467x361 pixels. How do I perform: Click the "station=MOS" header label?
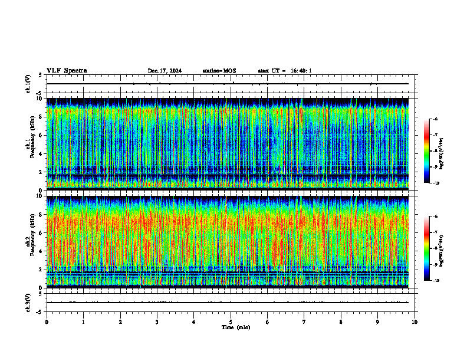pyautogui.click(x=219, y=71)
